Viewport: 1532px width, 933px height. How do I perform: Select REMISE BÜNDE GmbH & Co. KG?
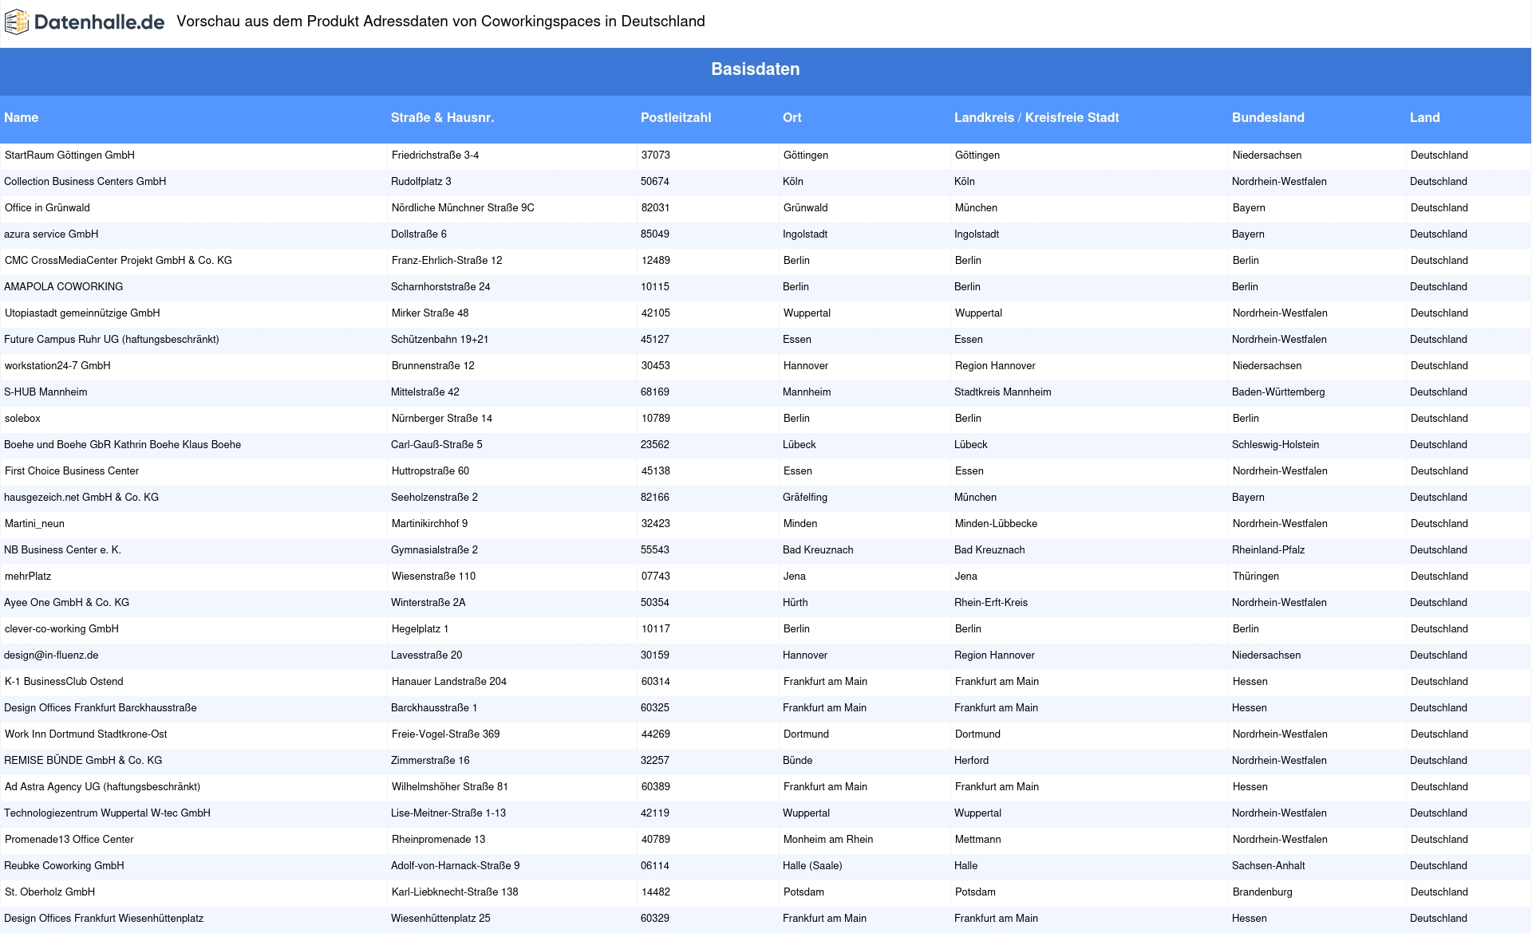(83, 761)
